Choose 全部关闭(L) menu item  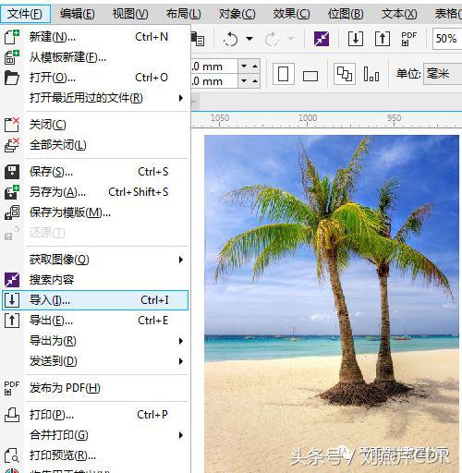(95, 145)
